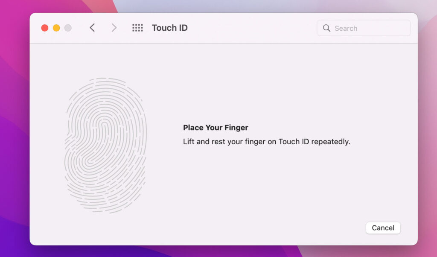The height and width of the screenshot is (257, 437).
Task: Click the forward arrow in toolbar
Action: (114, 28)
